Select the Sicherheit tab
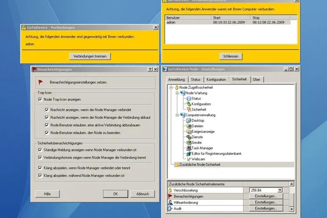Viewport: 327px width, 218px height. coord(240,79)
